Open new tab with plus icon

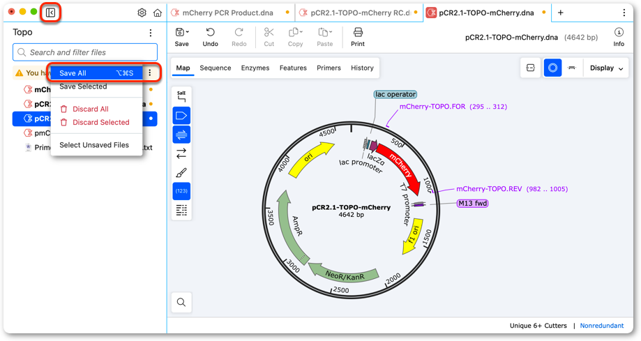coord(561,13)
